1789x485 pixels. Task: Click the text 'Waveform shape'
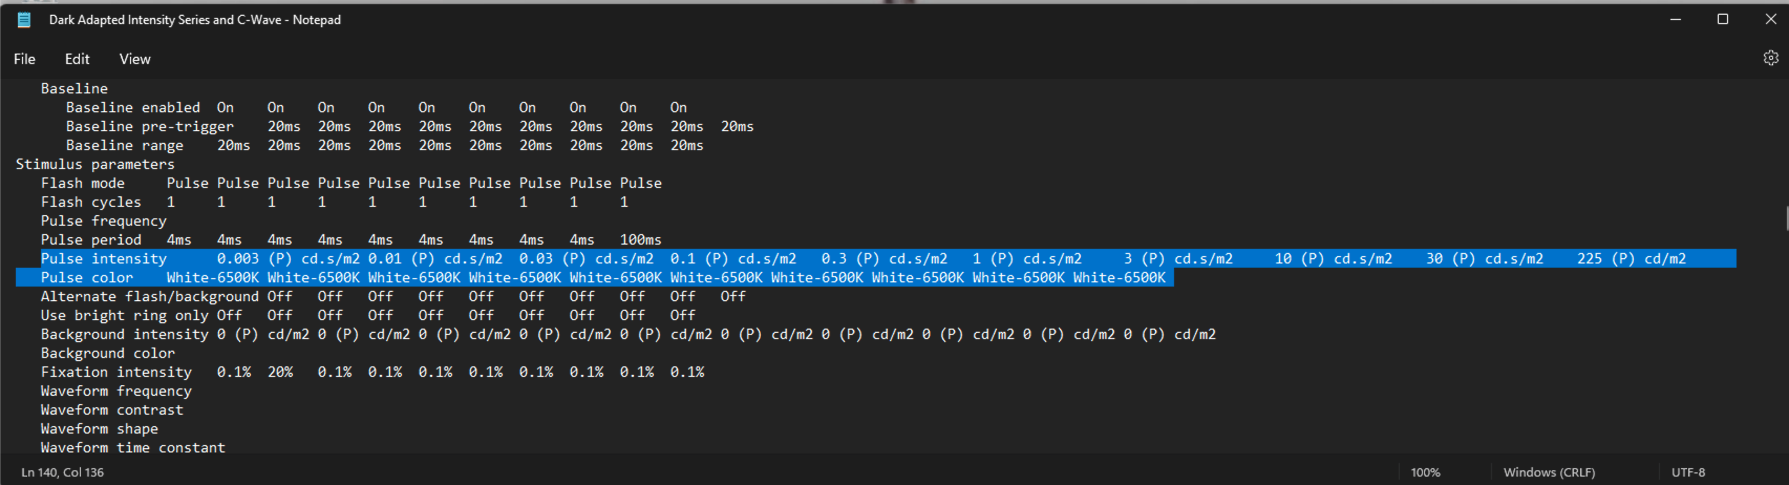pyautogui.click(x=99, y=429)
